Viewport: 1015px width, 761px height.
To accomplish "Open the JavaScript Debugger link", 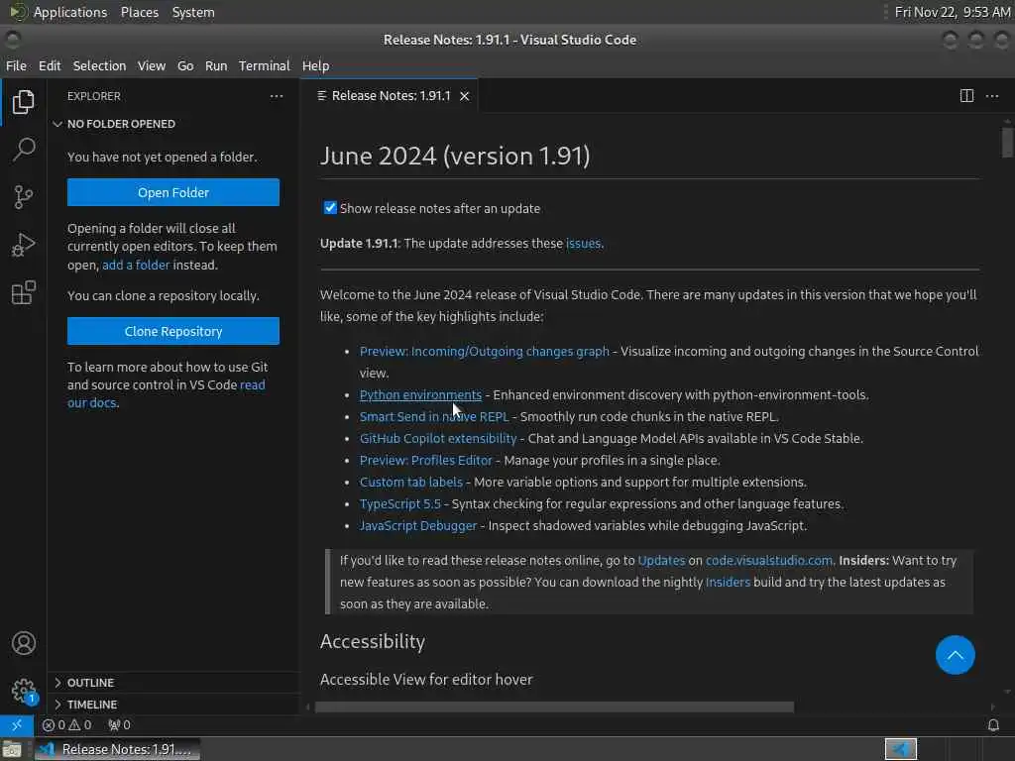I will [418, 525].
